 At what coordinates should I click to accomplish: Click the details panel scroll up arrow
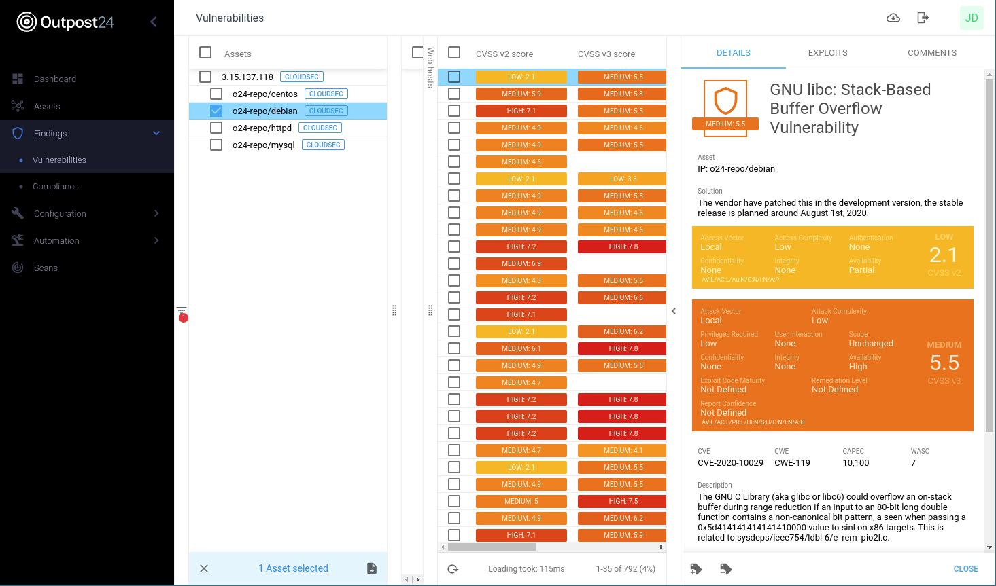[x=989, y=73]
